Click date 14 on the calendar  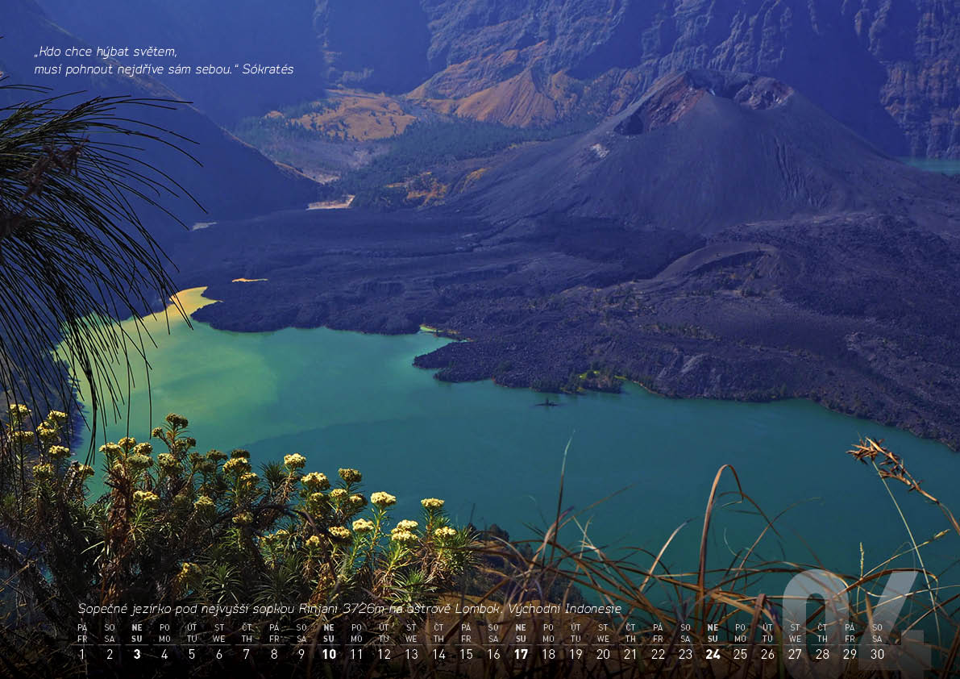438,655
